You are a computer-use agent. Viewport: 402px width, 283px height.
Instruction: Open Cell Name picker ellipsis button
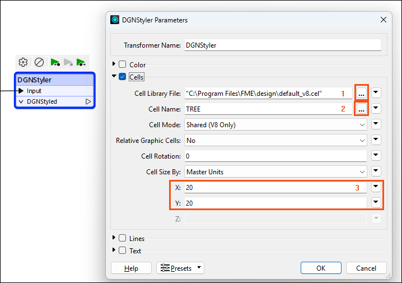[x=361, y=109]
